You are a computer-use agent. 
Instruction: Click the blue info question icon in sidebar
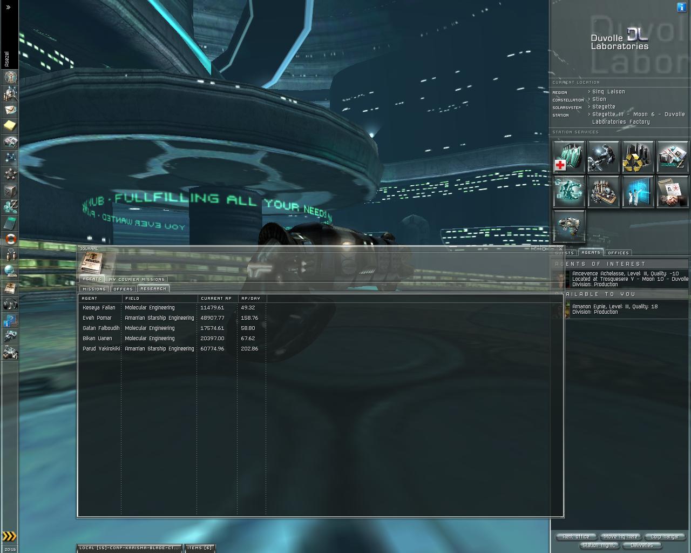[11, 321]
